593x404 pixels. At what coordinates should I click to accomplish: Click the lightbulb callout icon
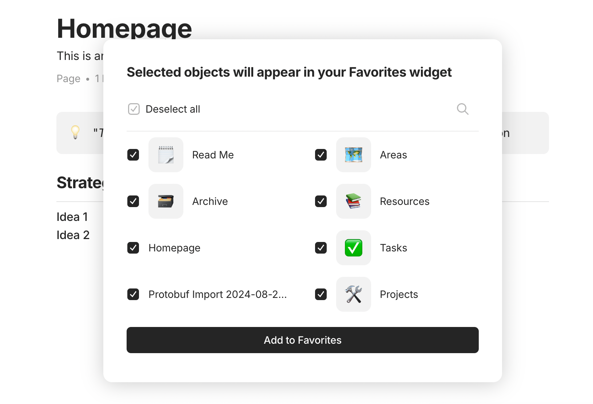(x=75, y=132)
